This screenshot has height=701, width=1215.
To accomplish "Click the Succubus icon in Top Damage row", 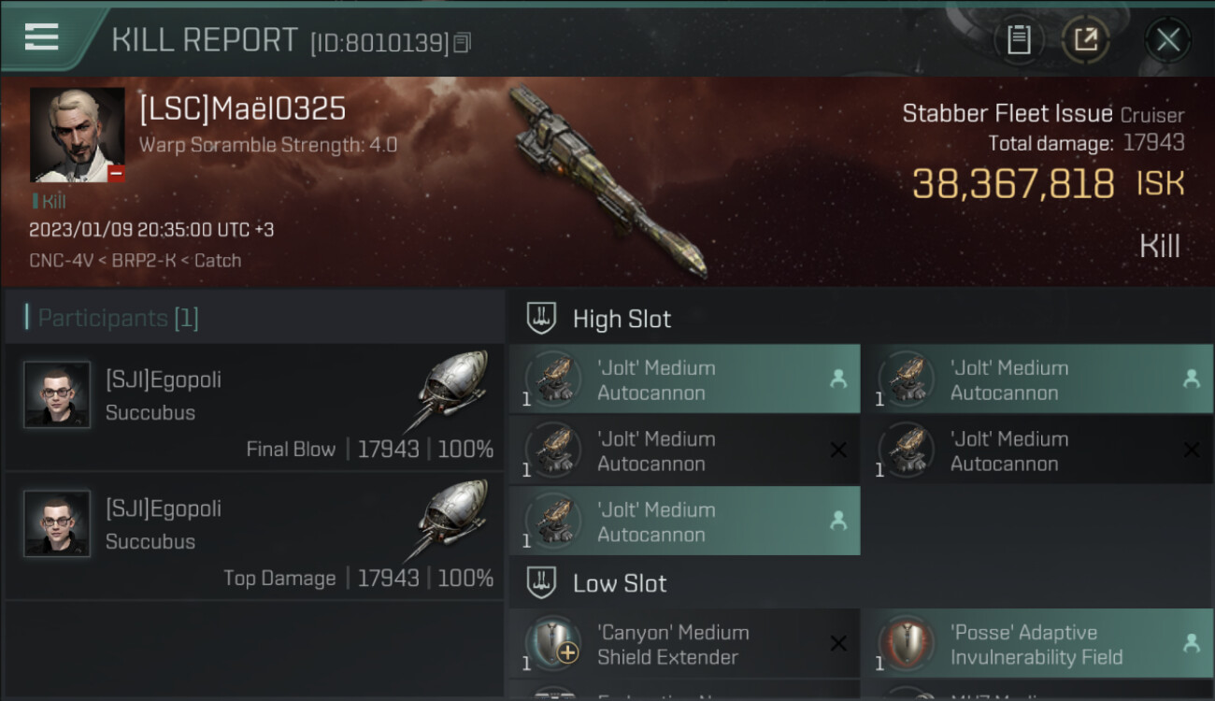I will [450, 521].
